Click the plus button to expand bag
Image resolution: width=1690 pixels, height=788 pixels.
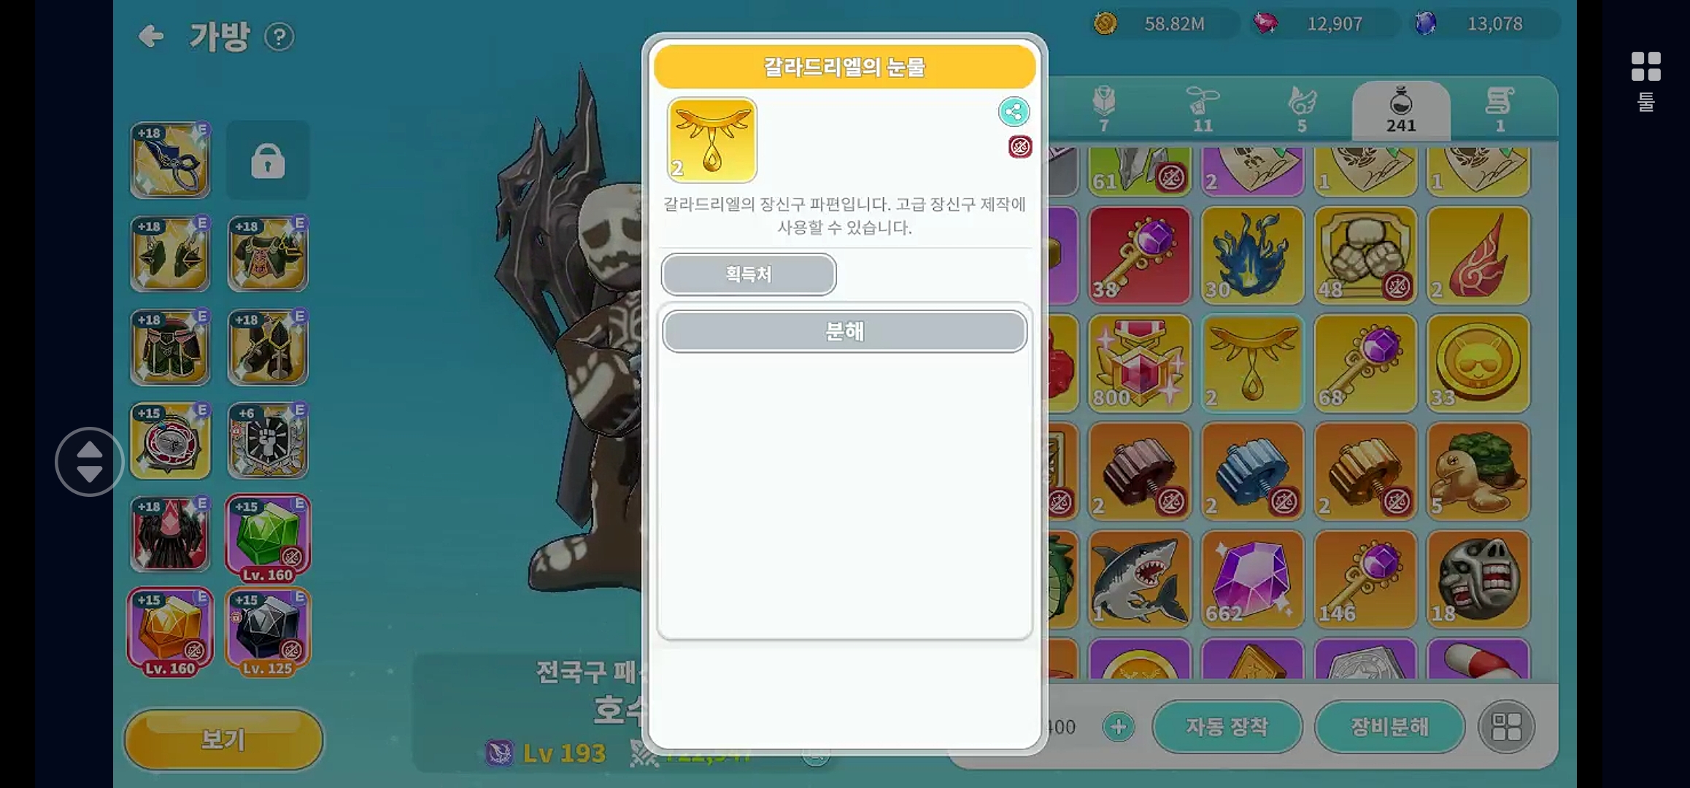tap(1119, 727)
